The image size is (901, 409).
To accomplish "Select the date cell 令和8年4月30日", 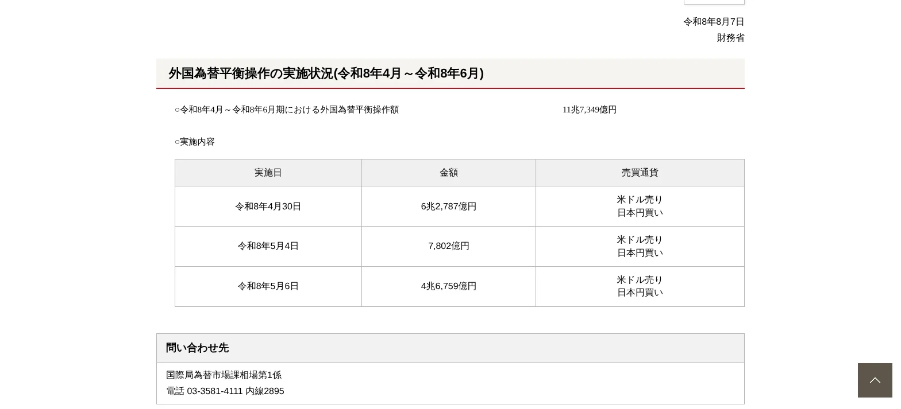I will click(268, 207).
